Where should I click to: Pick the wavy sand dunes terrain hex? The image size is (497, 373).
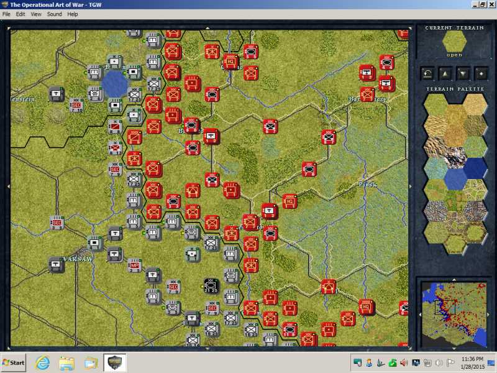coord(435,126)
